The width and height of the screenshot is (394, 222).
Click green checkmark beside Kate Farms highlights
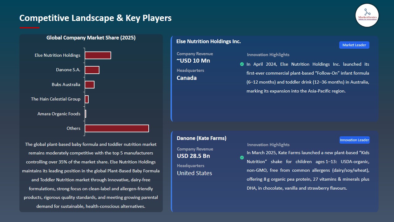click(242, 158)
